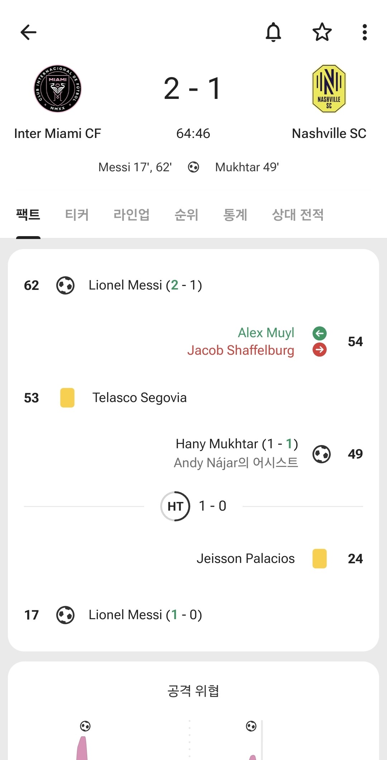Switch to the 라인업 tab
The image size is (387, 760).
[x=132, y=215]
